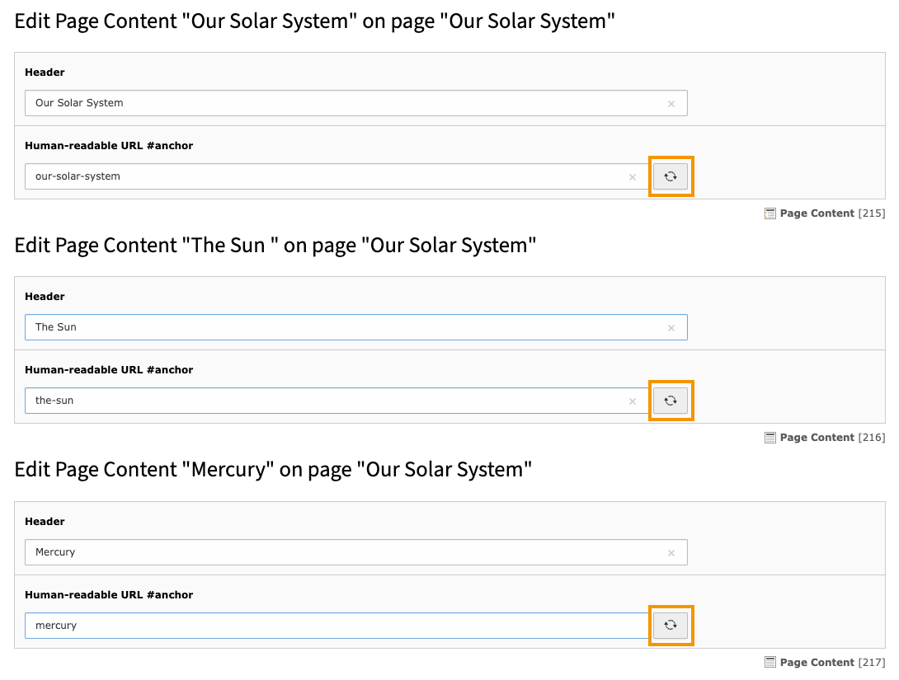Focus the "mercury" anchor input
This screenshot has height=680, width=899.
(337, 626)
